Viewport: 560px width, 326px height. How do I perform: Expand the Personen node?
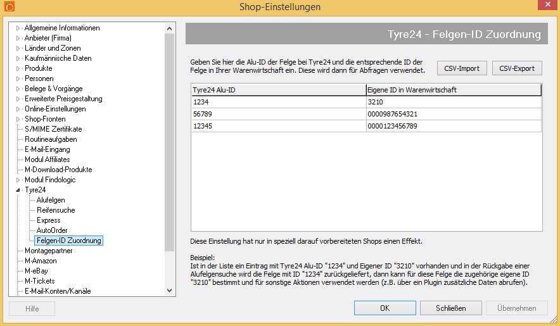point(18,78)
